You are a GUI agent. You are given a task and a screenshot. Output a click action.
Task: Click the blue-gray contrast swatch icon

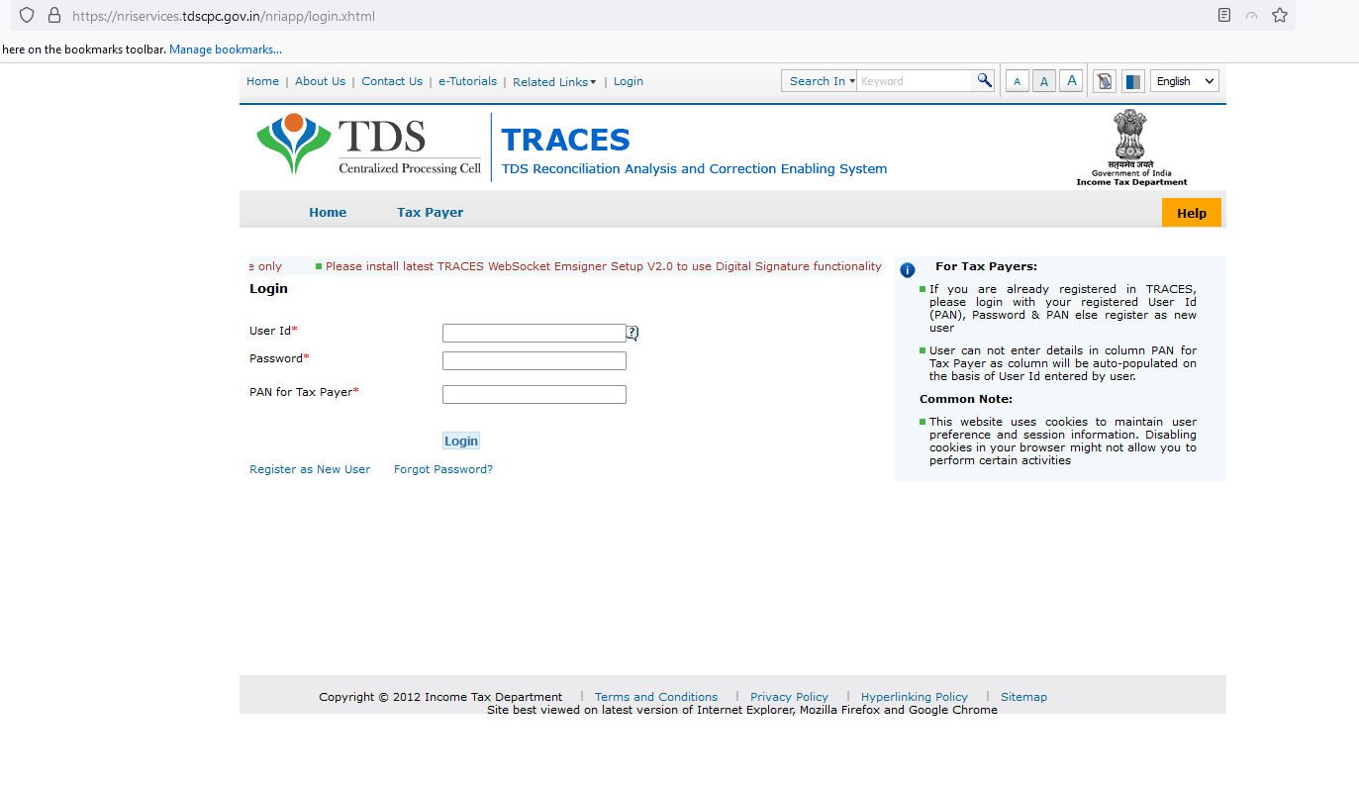point(1132,80)
